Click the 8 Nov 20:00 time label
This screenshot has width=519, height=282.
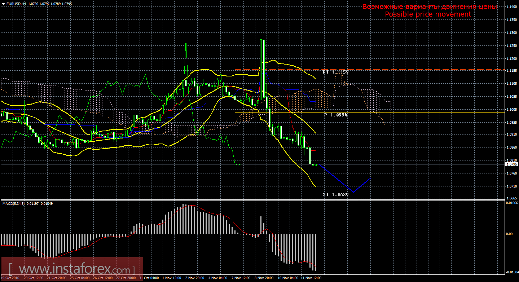pyautogui.click(x=264, y=278)
